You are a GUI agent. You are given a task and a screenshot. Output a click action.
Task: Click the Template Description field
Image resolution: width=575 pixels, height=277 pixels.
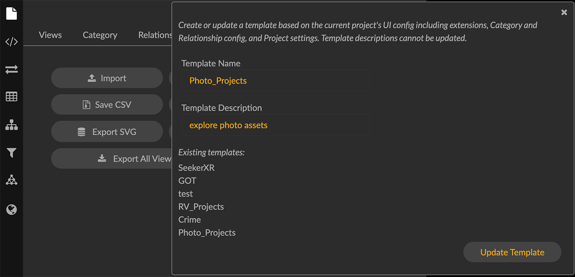tap(275, 125)
